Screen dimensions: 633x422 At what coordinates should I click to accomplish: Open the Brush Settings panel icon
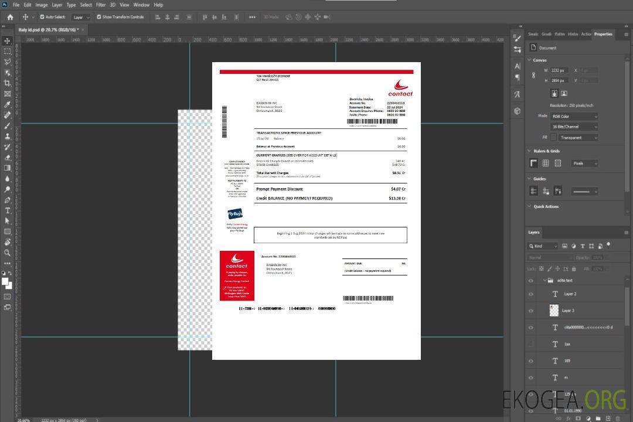(x=518, y=38)
